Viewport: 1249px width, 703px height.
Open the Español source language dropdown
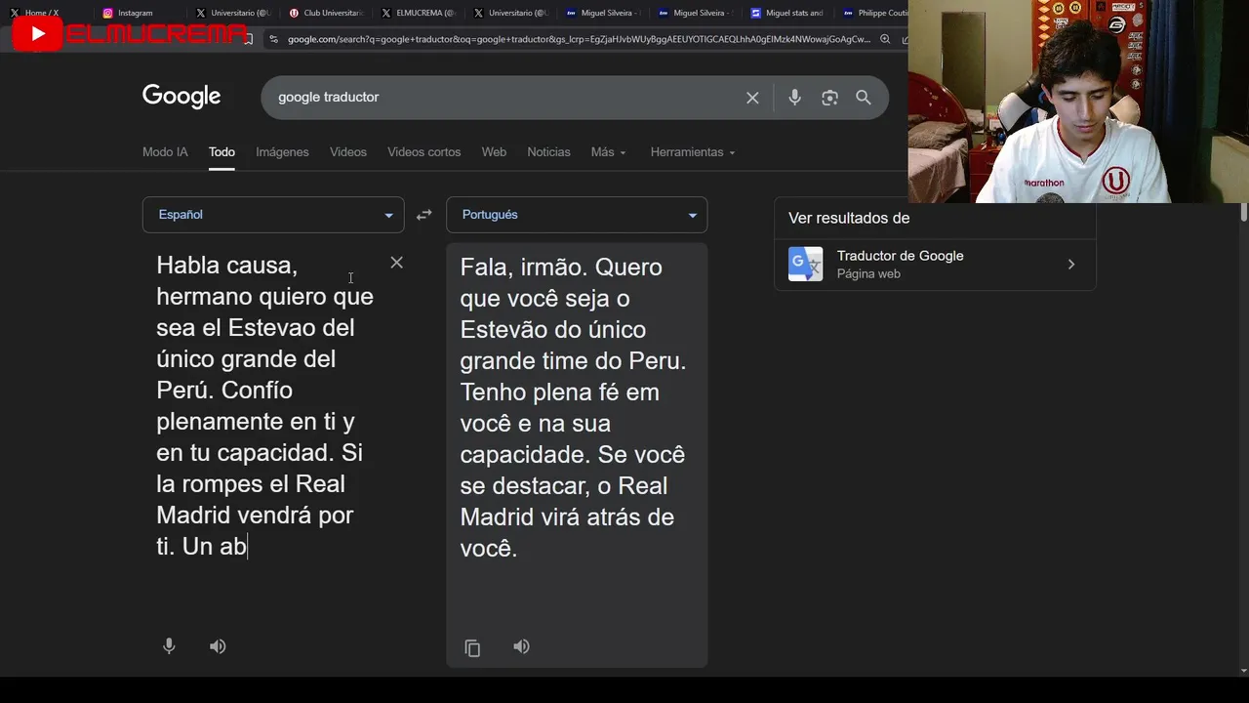point(273,215)
